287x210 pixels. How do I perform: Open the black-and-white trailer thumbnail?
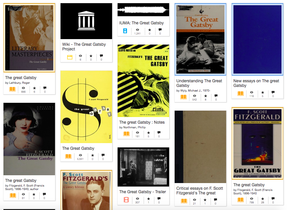click(x=143, y=167)
